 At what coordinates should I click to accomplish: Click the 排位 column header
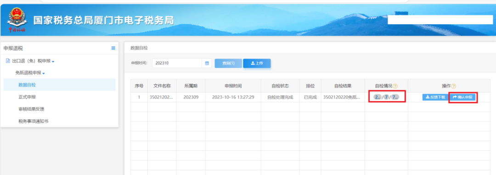point(310,86)
